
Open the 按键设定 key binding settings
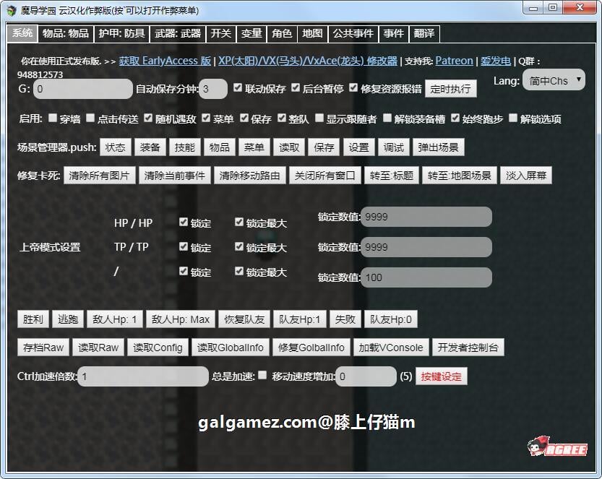[442, 376]
